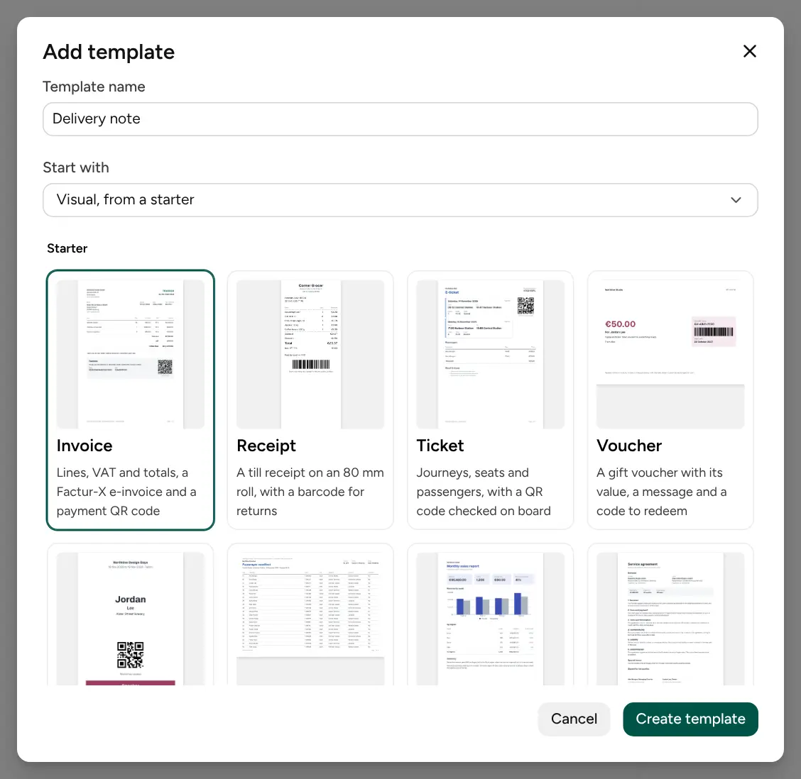The image size is (801, 779).
Task: Select the Passenger manifest table starter
Action: tap(310, 614)
